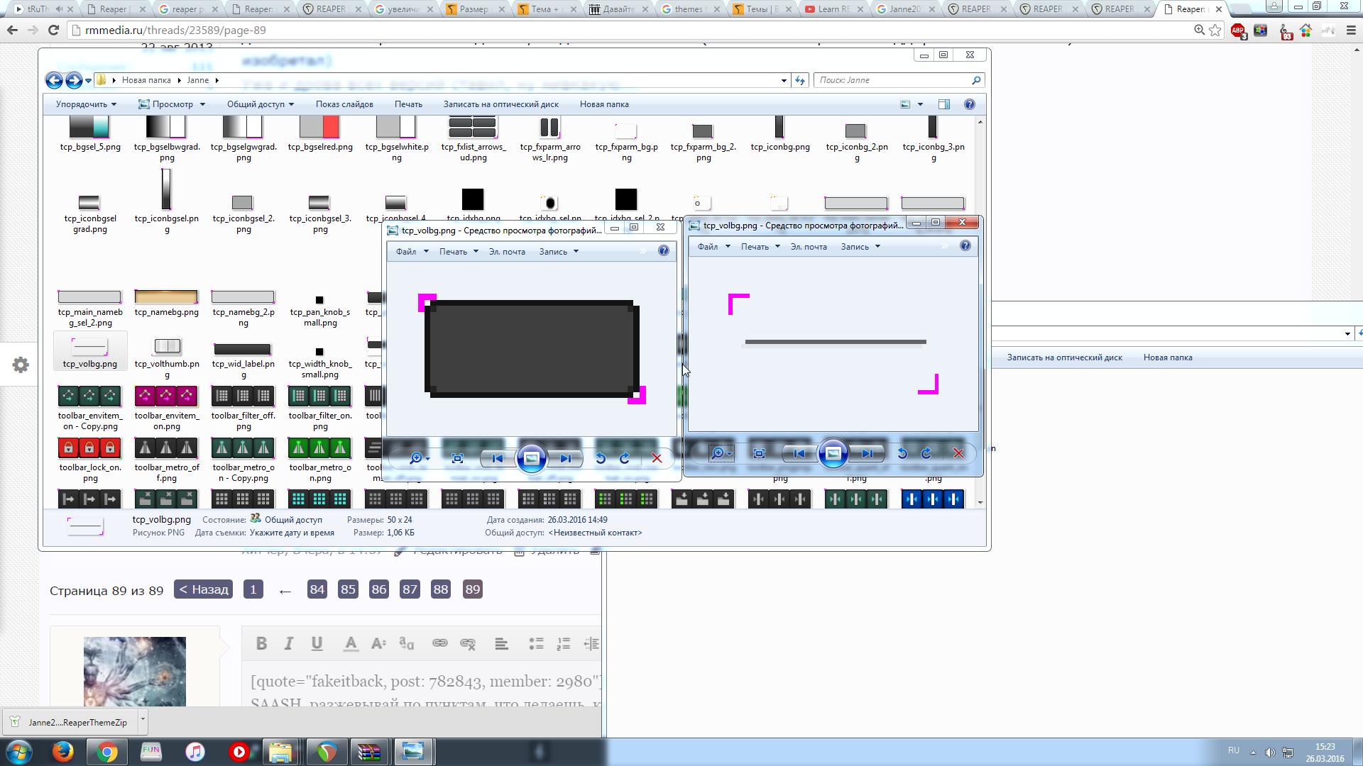
Task: Click Показ слайдов in Explorer toolbar
Action: (x=344, y=104)
